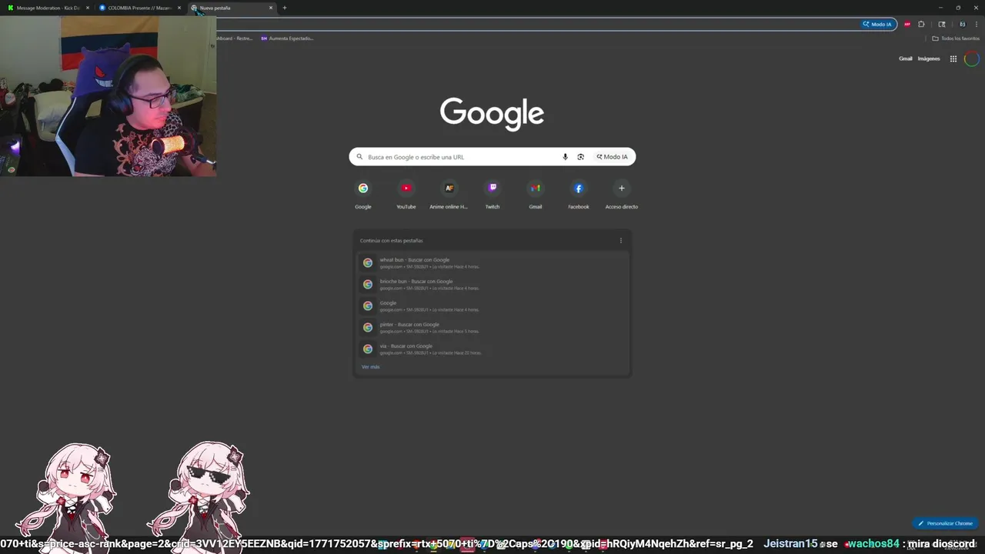Select the Nueva pestaña tab
This screenshot has width=985, height=554.
[231, 8]
